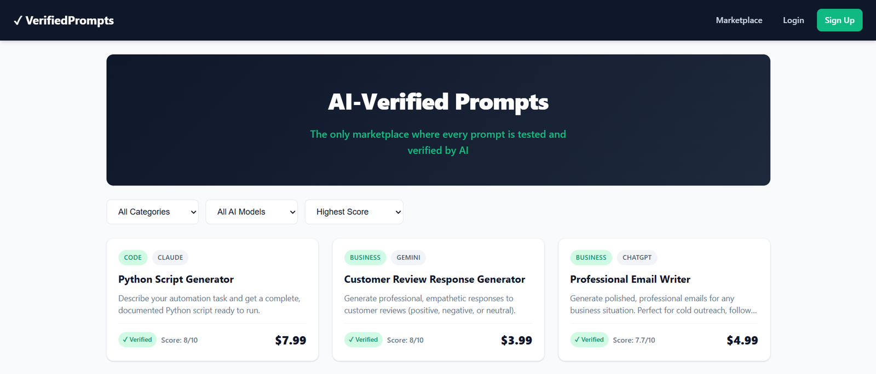Click Verified badge on Professional Email Writer

click(589, 340)
